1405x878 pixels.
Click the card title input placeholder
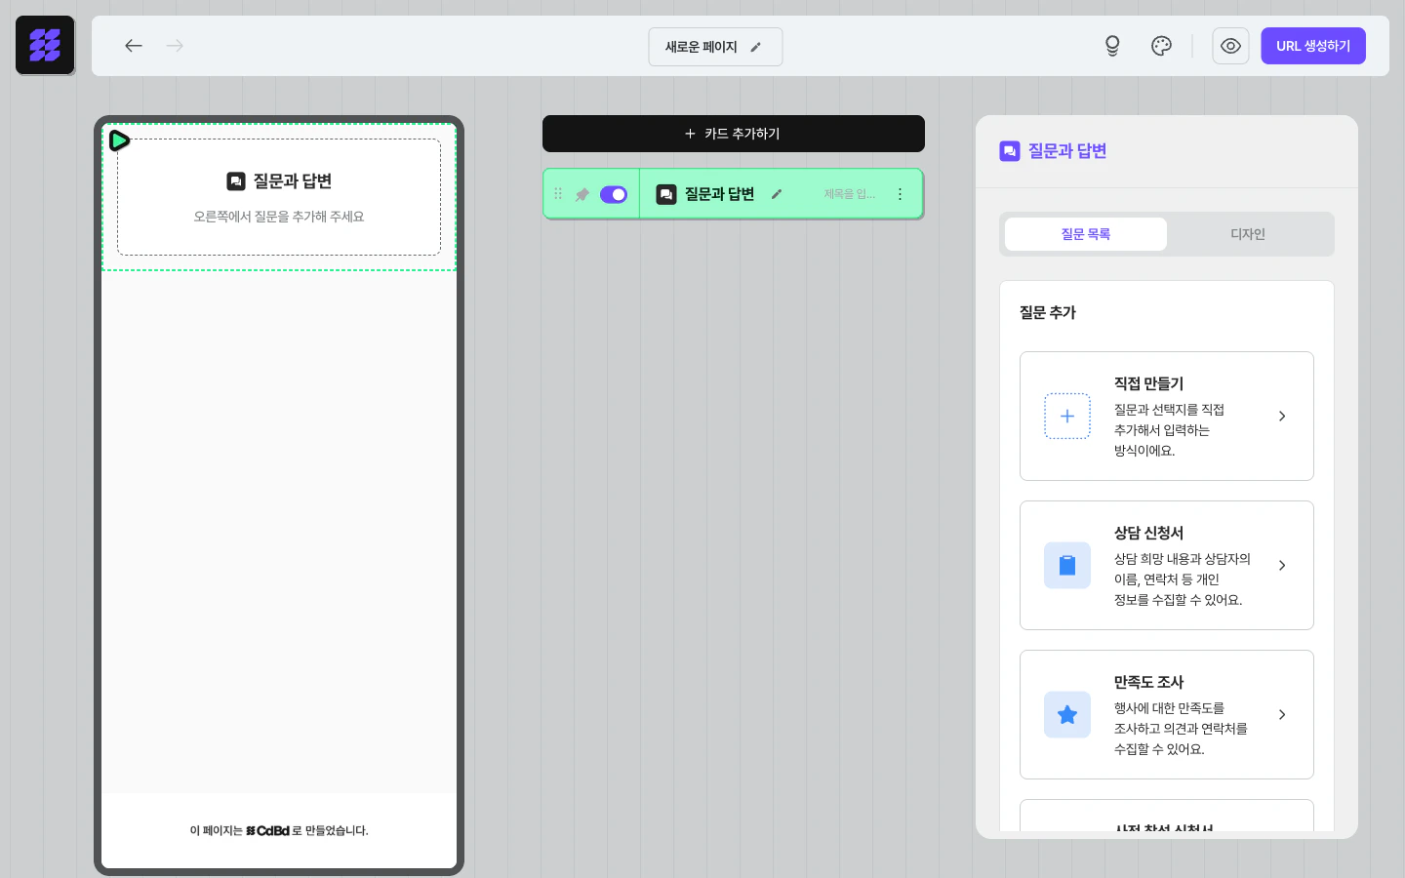(x=850, y=194)
